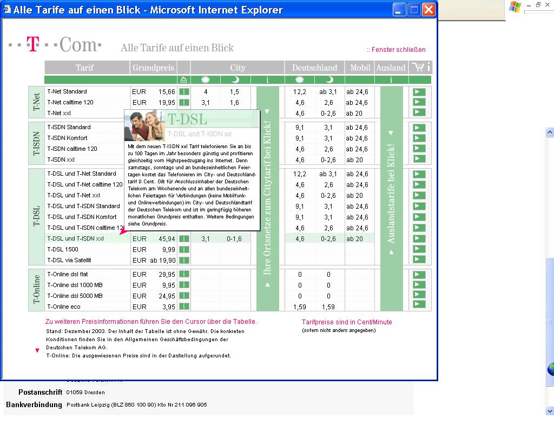This screenshot has height=432, width=554.
Task: Select the Tarif column header
Action: [x=87, y=67]
